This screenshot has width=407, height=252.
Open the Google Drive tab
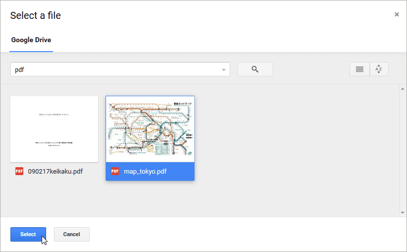pyautogui.click(x=31, y=40)
